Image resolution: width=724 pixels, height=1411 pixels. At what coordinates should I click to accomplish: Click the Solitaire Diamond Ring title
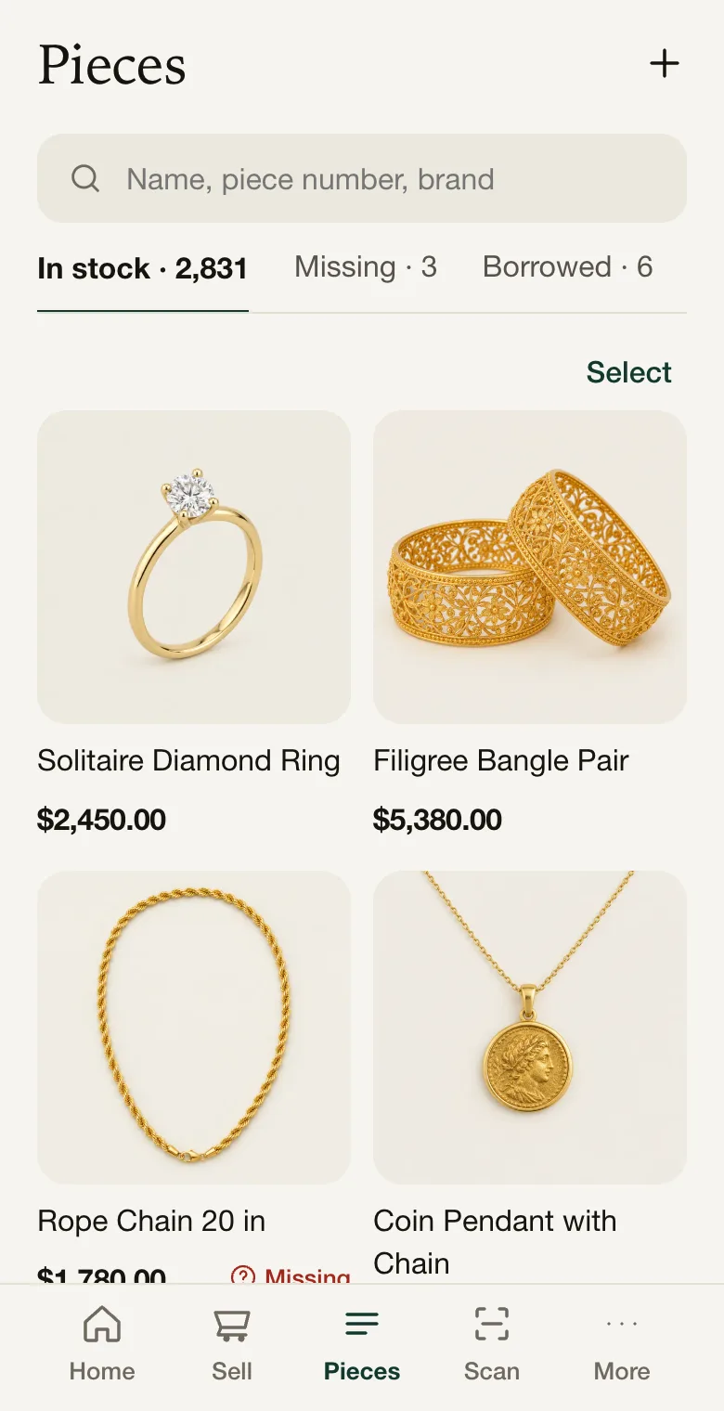(x=188, y=761)
